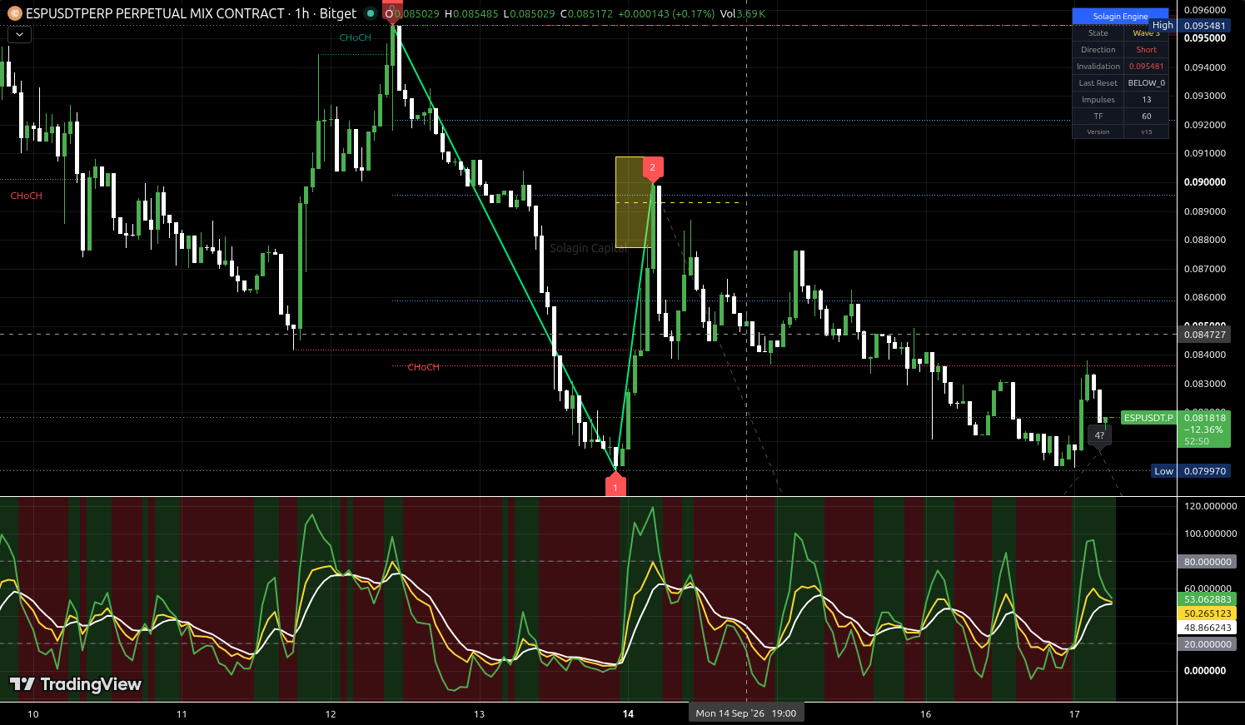
Task: Click the 20.000000 lower level label
Action: [1208, 644]
